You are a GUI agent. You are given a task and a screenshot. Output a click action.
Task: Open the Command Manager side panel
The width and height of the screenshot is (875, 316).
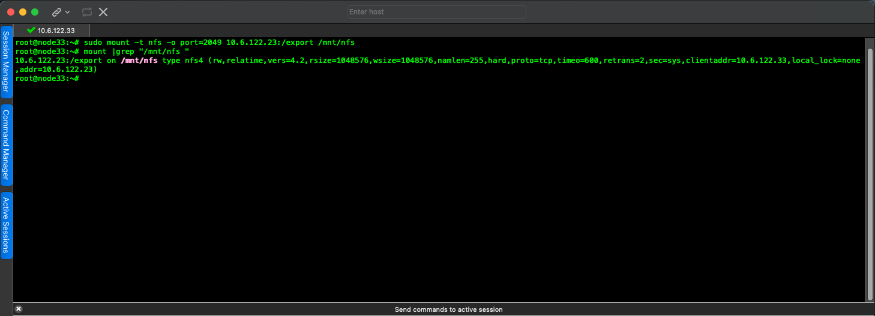coord(7,145)
